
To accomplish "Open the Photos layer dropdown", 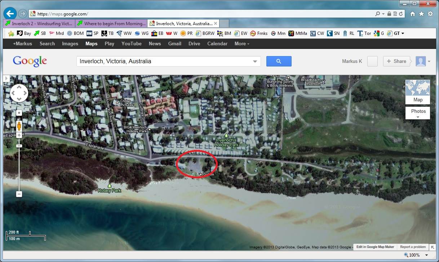I will click(418, 113).
